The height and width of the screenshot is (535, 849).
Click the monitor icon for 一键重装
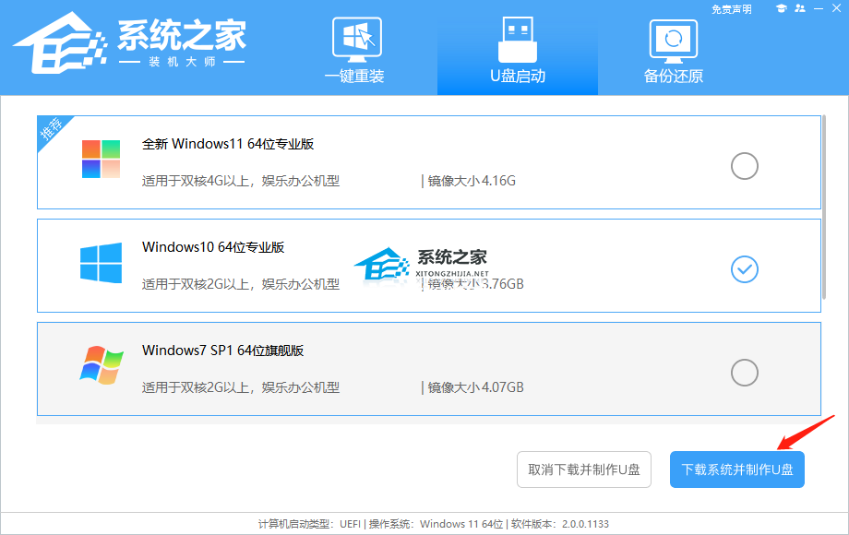(x=354, y=40)
